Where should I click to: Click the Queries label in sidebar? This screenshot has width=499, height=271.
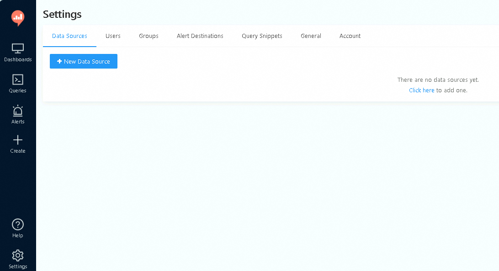[18, 90]
